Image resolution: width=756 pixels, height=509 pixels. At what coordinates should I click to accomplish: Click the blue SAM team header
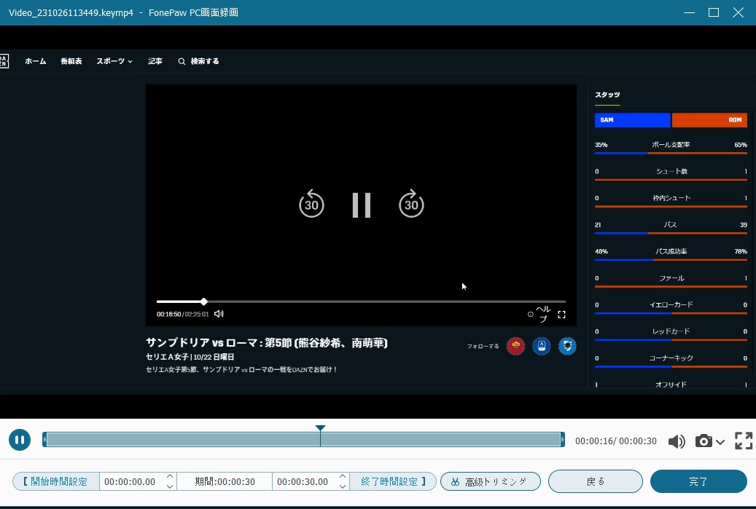click(633, 120)
